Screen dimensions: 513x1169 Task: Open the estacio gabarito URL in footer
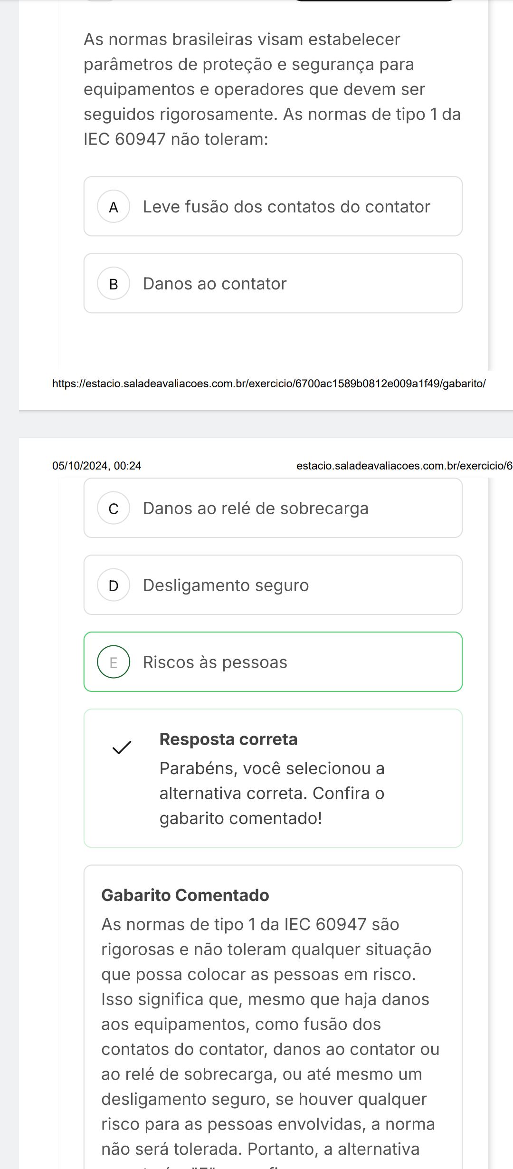coord(269,383)
